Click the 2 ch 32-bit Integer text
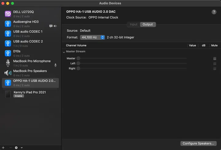 coord(121,37)
